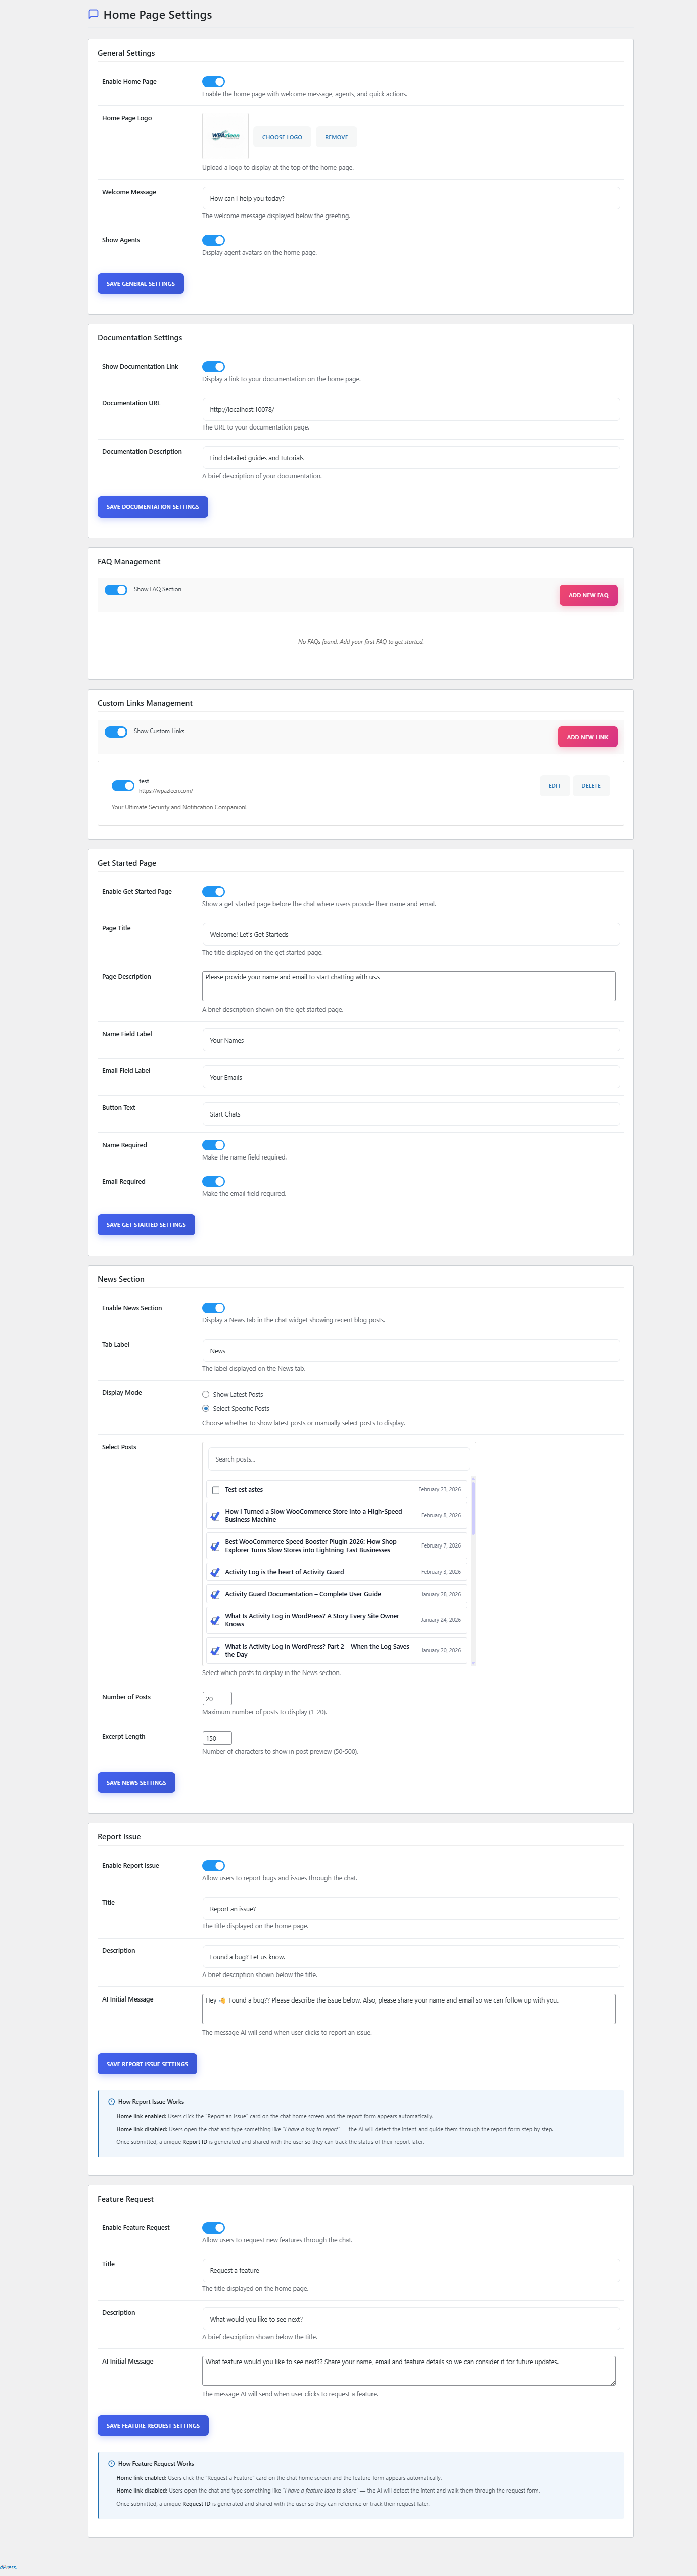Click the Report Issue Title field
This screenshot has height=2576, width=697.
pyautogui.click(x=410, y=1909)
